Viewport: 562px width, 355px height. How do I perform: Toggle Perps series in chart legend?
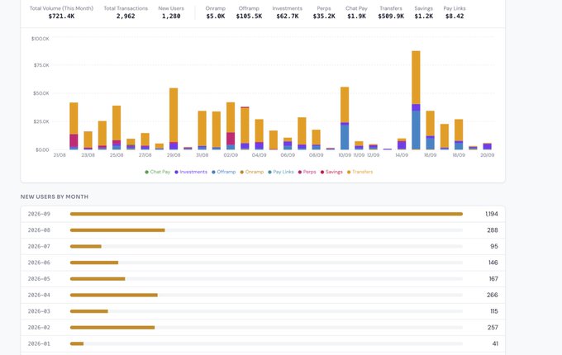coord(307,172)
